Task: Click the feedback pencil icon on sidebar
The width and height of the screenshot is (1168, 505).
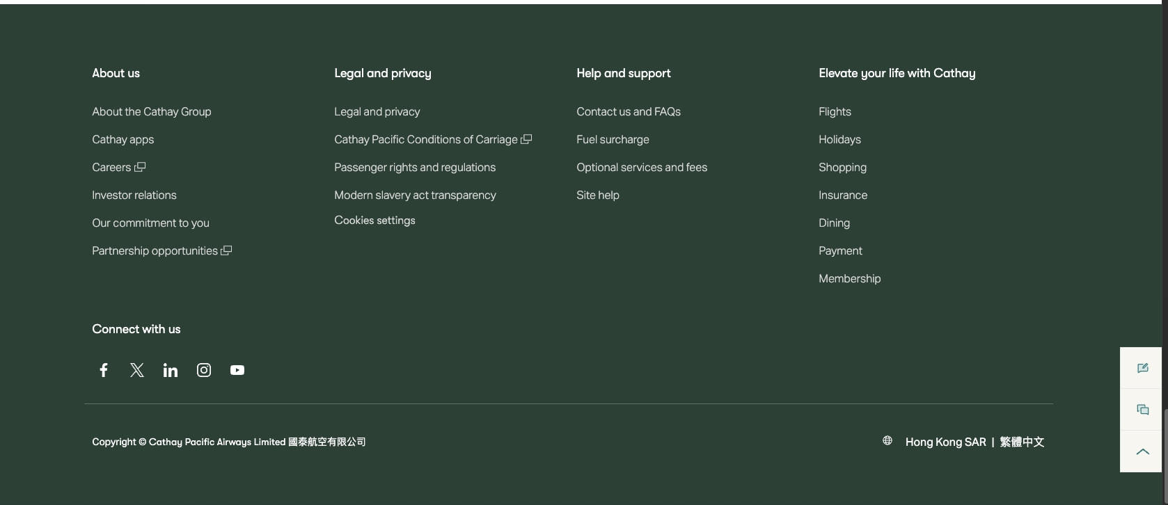Action: pyautogui.click(x=1142, y=368)
